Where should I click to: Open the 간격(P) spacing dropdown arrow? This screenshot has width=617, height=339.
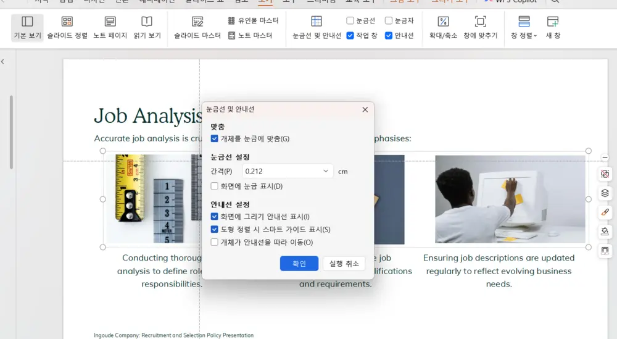[x=326, y=171]
